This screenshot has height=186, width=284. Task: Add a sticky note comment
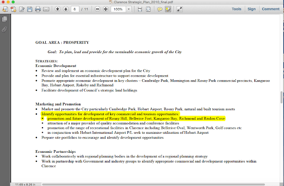coord(159,9)
